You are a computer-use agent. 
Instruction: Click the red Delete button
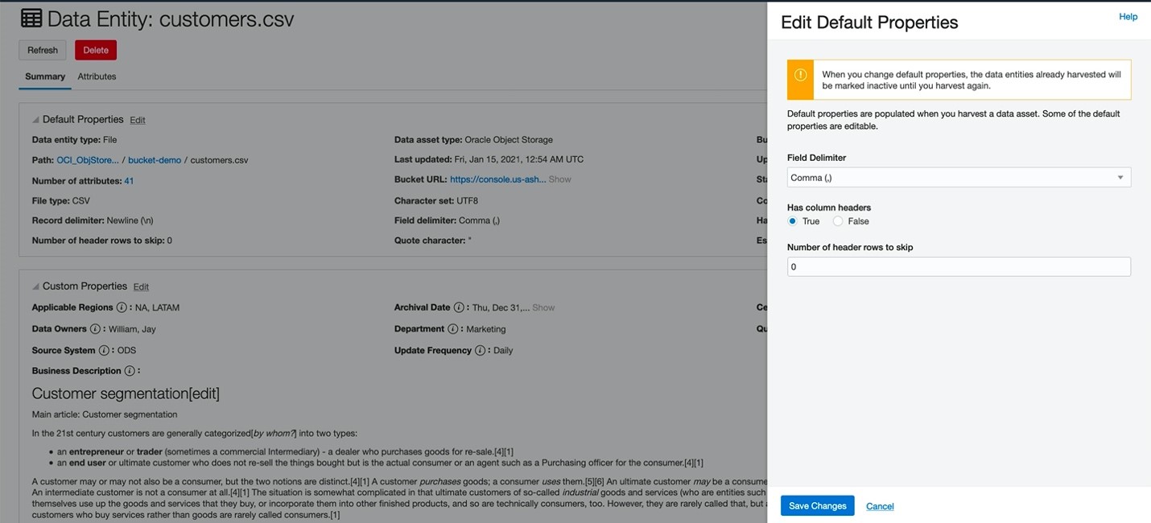click(96, 50)
